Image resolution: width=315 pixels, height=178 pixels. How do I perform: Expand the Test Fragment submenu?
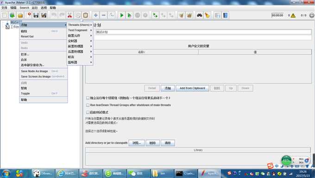point(80,30)
